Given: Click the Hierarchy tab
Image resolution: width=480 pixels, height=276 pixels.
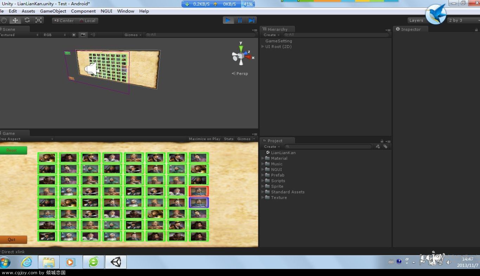Looking at the screenshot, I should click(x=277, y=29).
